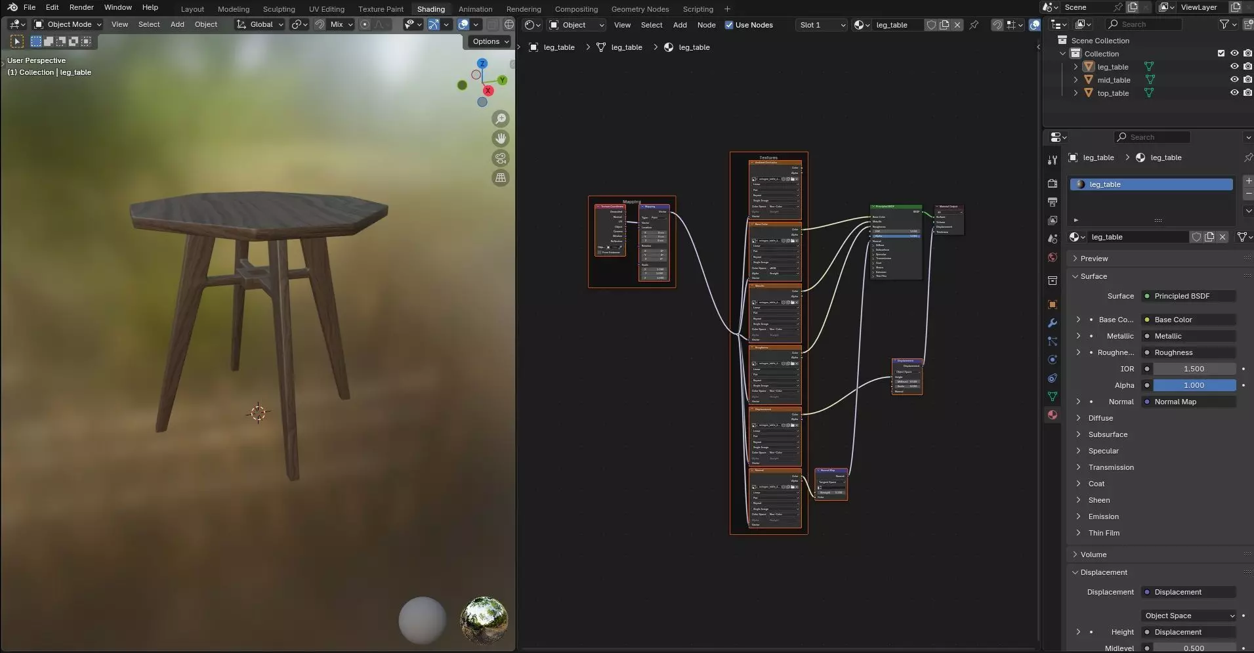Viewport: 1254px width, 653px height.
Task: Switch to the UV Editing workspace tab
Action: pyautogui.click(x=326, y=9)
